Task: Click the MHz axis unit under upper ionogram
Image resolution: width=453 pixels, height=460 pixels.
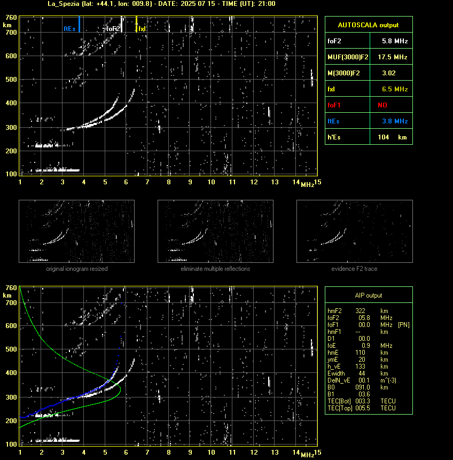Action: (x=308, y=184)
